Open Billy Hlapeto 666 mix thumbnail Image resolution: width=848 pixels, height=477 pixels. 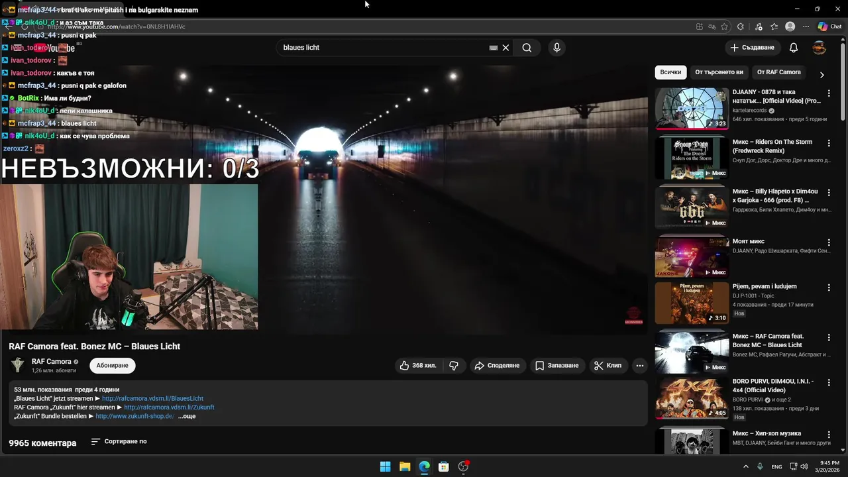point(692,207)
